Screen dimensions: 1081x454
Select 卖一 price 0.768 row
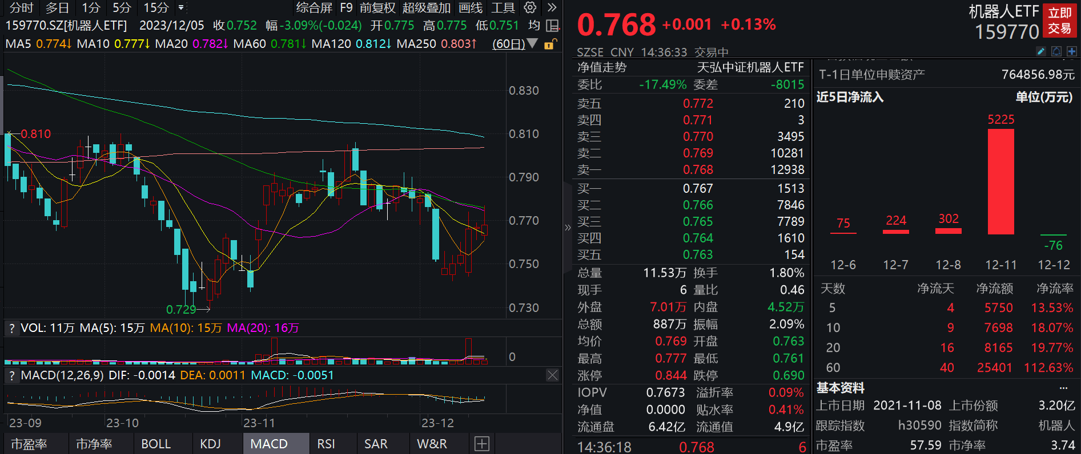(690, 170)
